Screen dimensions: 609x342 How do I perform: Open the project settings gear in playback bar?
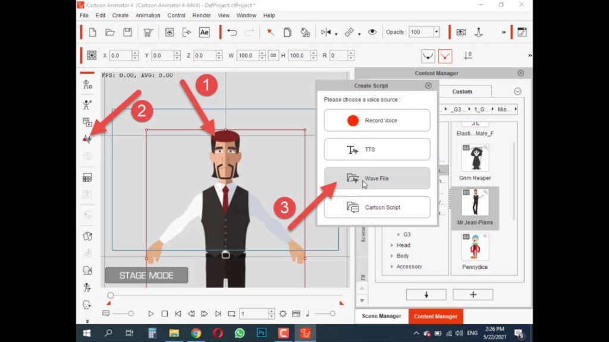coord(282,313)
